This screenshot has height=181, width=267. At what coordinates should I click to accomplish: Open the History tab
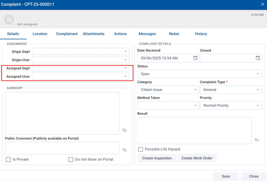[x=201, y=34]
